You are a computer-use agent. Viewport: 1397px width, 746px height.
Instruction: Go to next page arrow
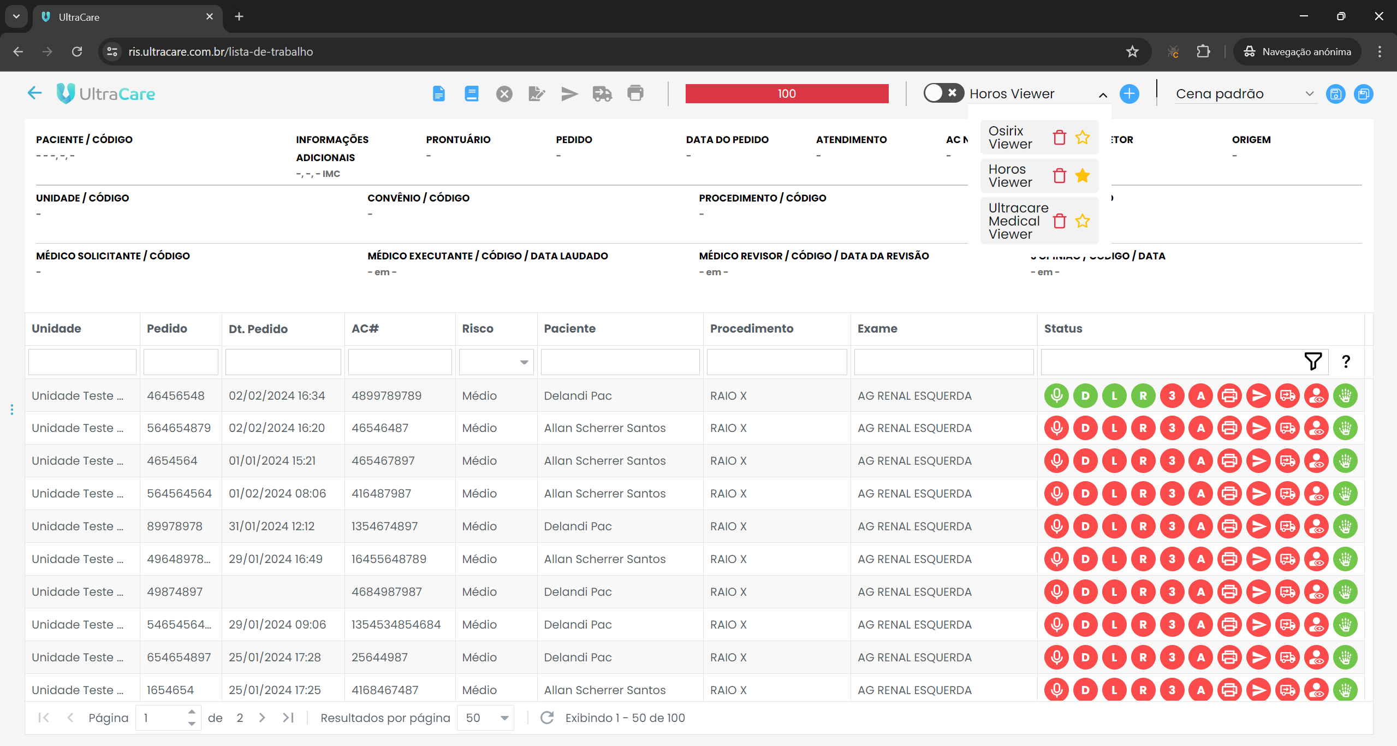click(x=262, y=718)
